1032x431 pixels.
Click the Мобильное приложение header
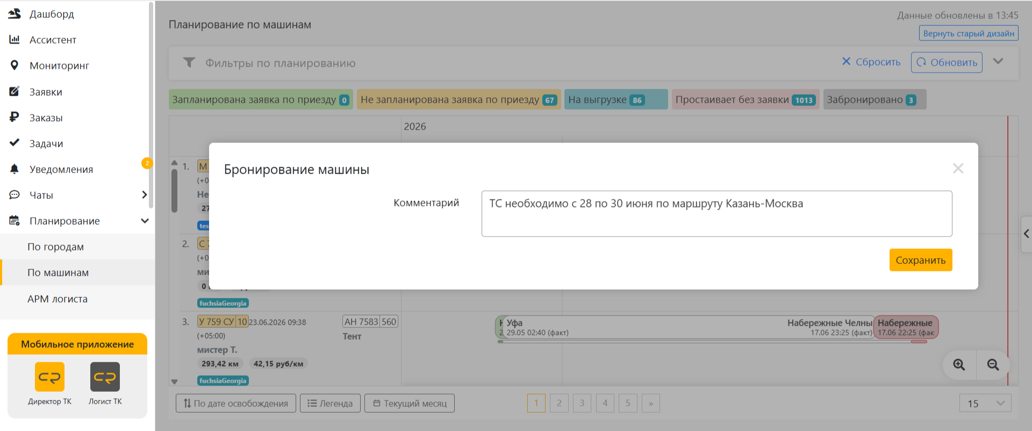click(x=77, y=344)
